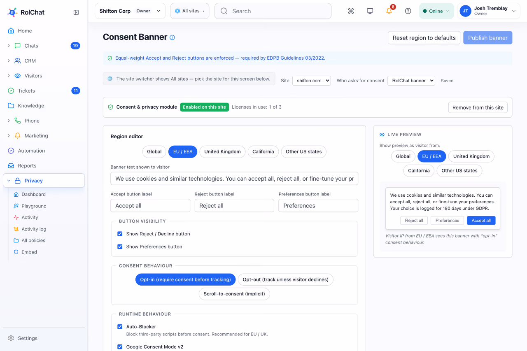Image resolution: width=527 pixels, height=351 pixels.
Task: Open the Josh Tremblay account menu
Action: pyautogui.click(x=488, y=11)
